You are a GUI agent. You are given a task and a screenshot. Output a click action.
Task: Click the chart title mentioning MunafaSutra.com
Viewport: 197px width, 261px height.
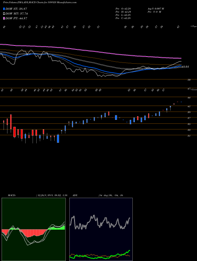point(40,3)
